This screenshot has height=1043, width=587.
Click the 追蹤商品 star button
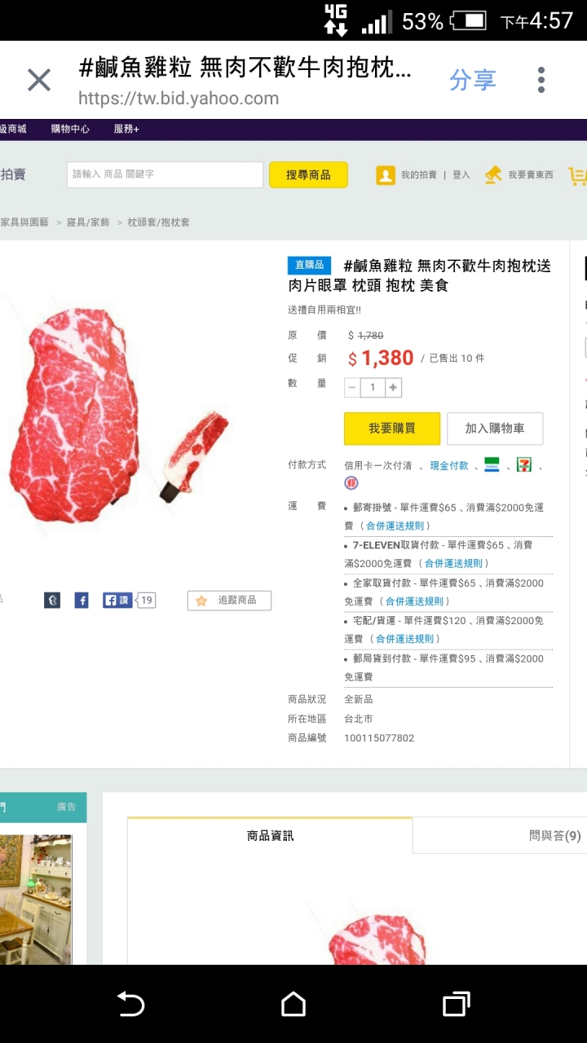[x=229, y=601]
